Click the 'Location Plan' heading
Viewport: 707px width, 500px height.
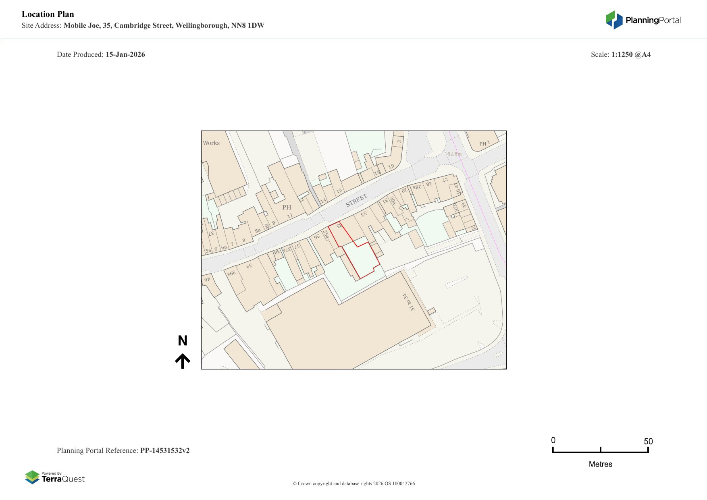pos(48,14)
